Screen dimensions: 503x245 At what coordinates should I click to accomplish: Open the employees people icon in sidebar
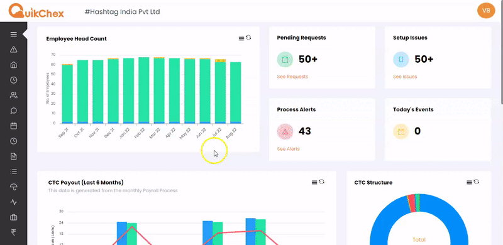[x=13, y=95]
